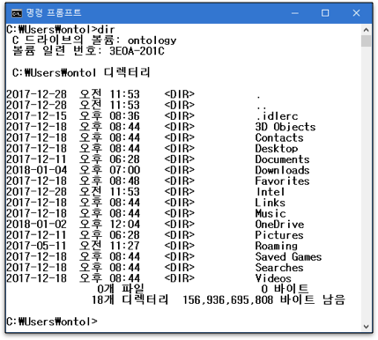This screenshot has width=378, height=340.
Task: Click the scrollbar up arrow
Action: 366,30
